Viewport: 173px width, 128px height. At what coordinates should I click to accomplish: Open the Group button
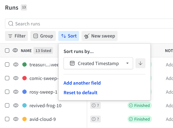click(43, 36)
